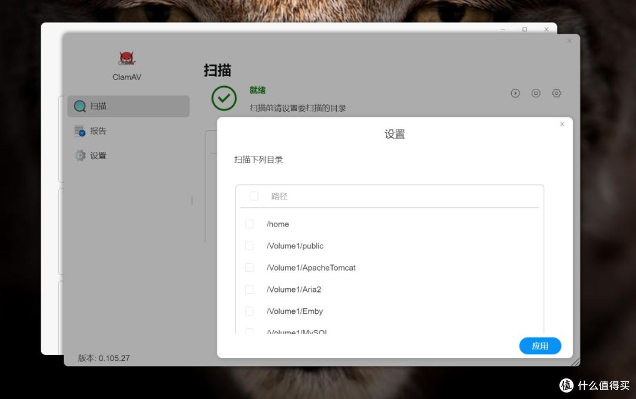This screenshot has height=399, width=636.
Task: Click the /Volume1/public path text
Action: [295, 246]
